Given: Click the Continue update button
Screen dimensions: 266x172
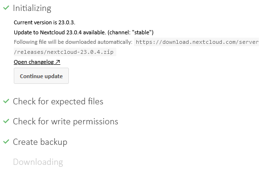Looking at the screenshot, I should (x=41, y=76).
